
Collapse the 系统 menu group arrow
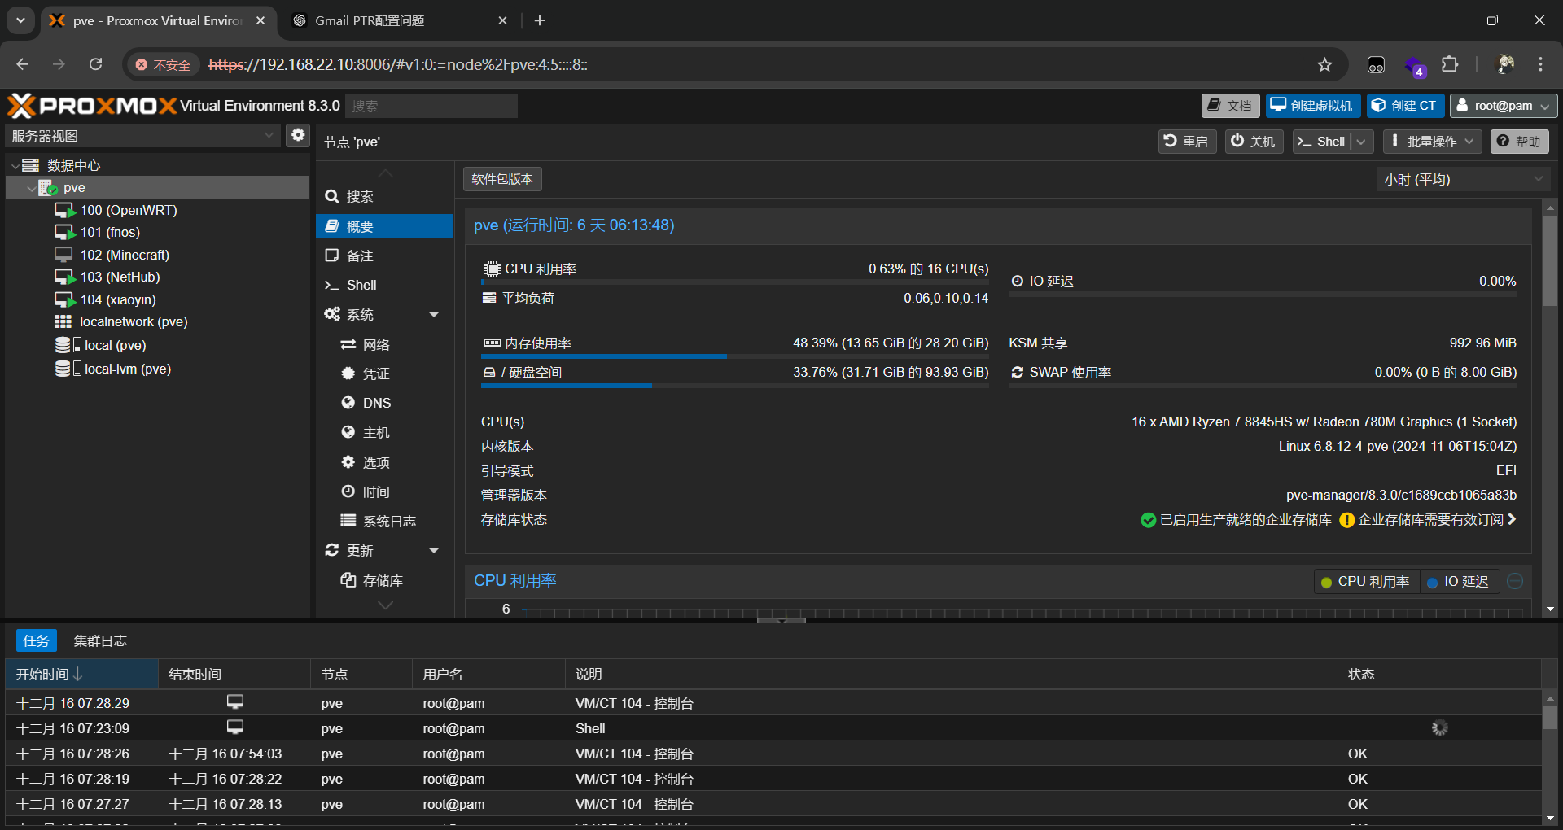(434, 314)
